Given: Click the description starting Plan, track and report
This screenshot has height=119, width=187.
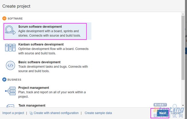Looking at the screenshot, I should 52,94.
